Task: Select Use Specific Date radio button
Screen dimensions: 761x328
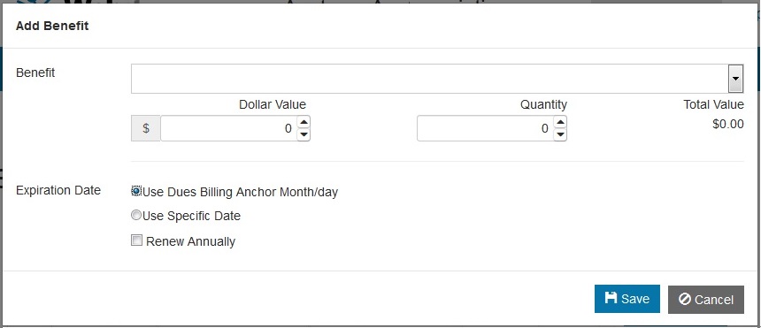Action: click(136, 215)
